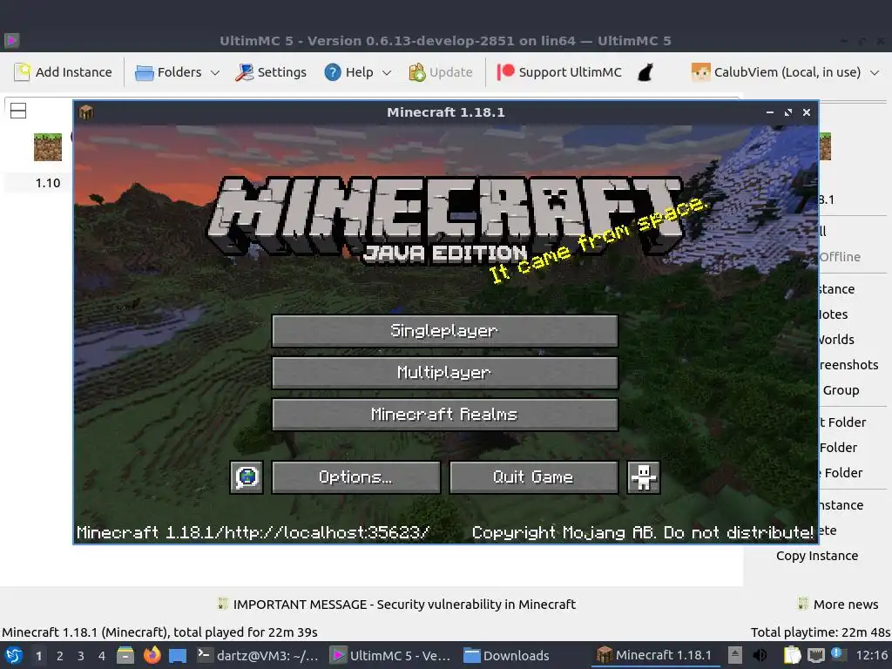Launch Firefox from the taskbar
Image resolution: width=892 pixels, height=669 pixels.
152,655
